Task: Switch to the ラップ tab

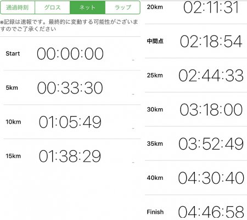Action: pos(123,8)
